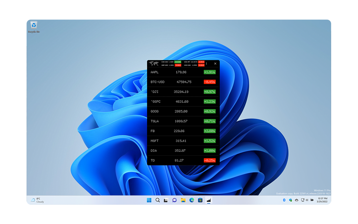Click the OneDrive cloud icon in the system tray
358x224 pixels.
coord(296,200)
